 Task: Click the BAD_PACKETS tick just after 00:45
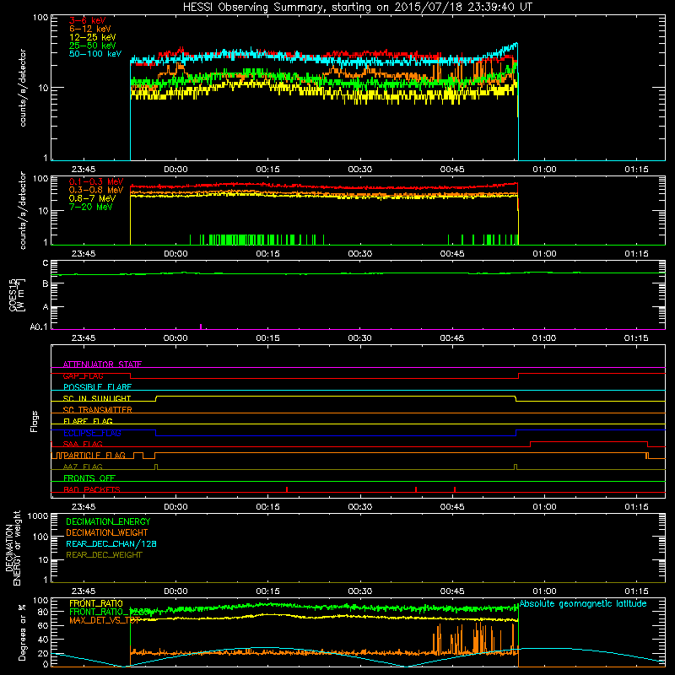pos(455,489)
